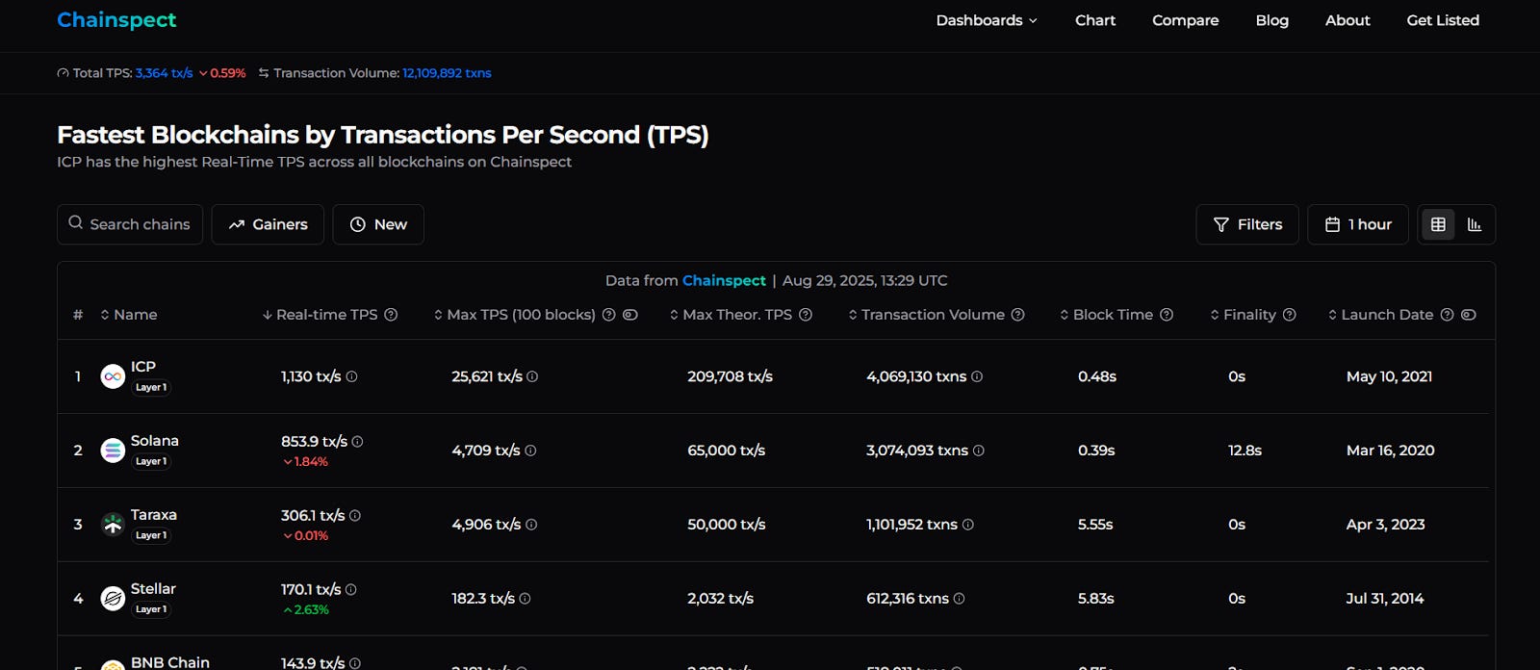Follow the Chainspect data source link
Image resolution: width=1540 pixels, height=670 pixels.
724,280
